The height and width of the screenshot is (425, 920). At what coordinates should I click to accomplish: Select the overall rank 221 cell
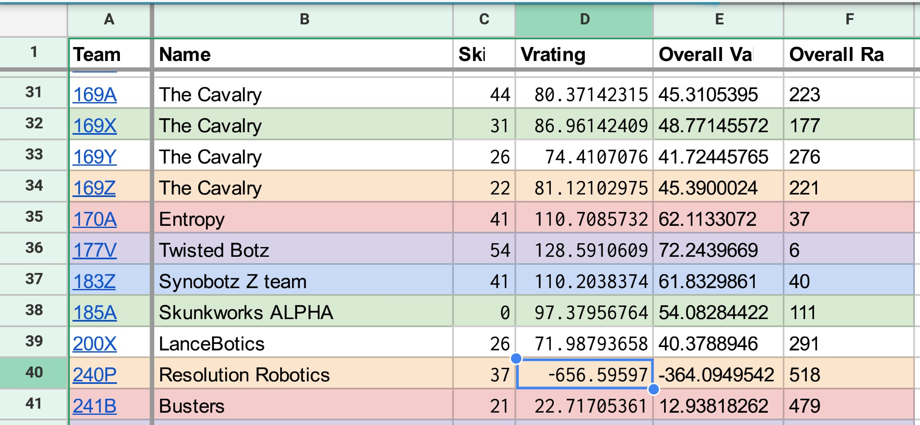tap(849, 187)
